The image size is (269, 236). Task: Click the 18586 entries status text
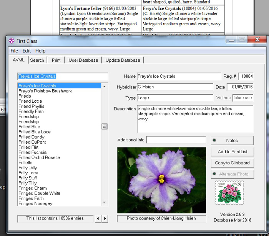[x=55, y=218]
